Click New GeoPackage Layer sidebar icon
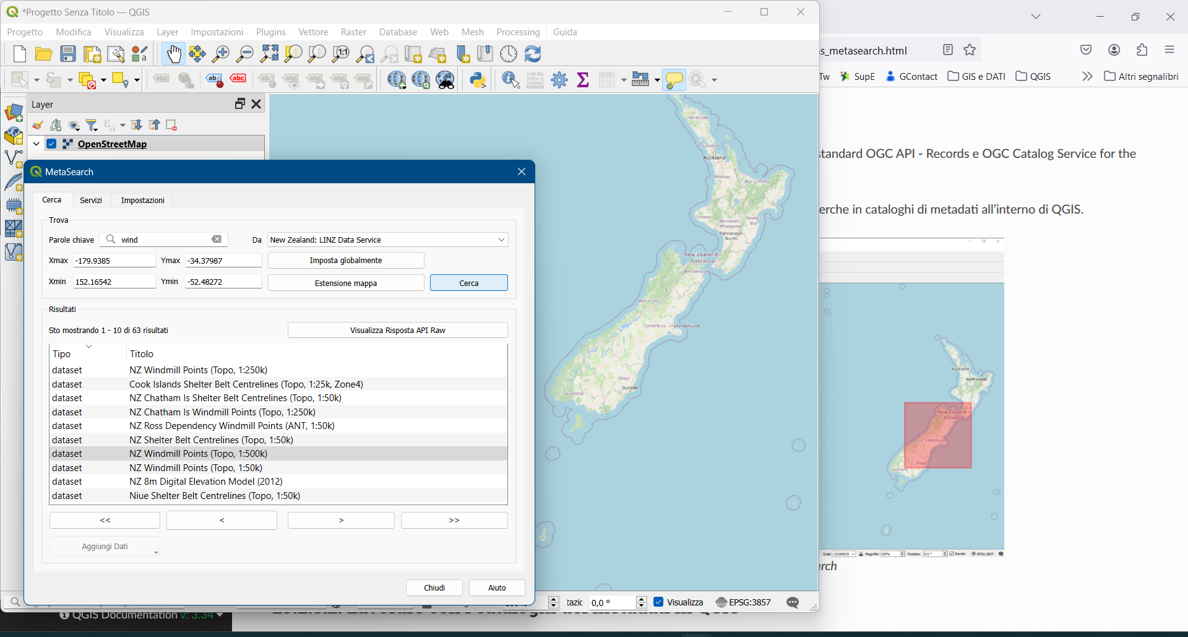 (14, 136)
